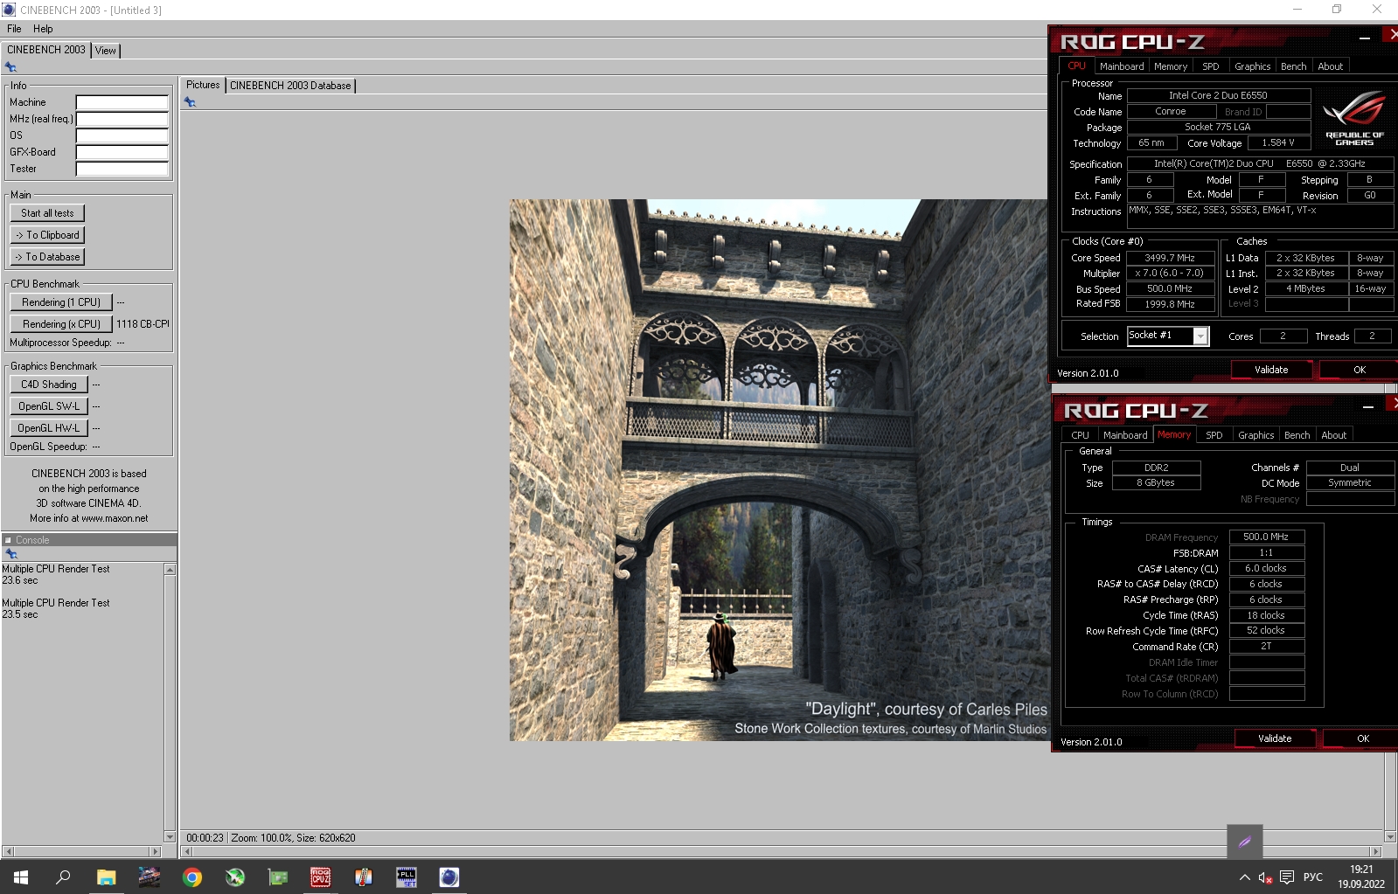Run the OpenGL SW-L test
This screenshot has width=1398, height=894.
tap(49, 406)
